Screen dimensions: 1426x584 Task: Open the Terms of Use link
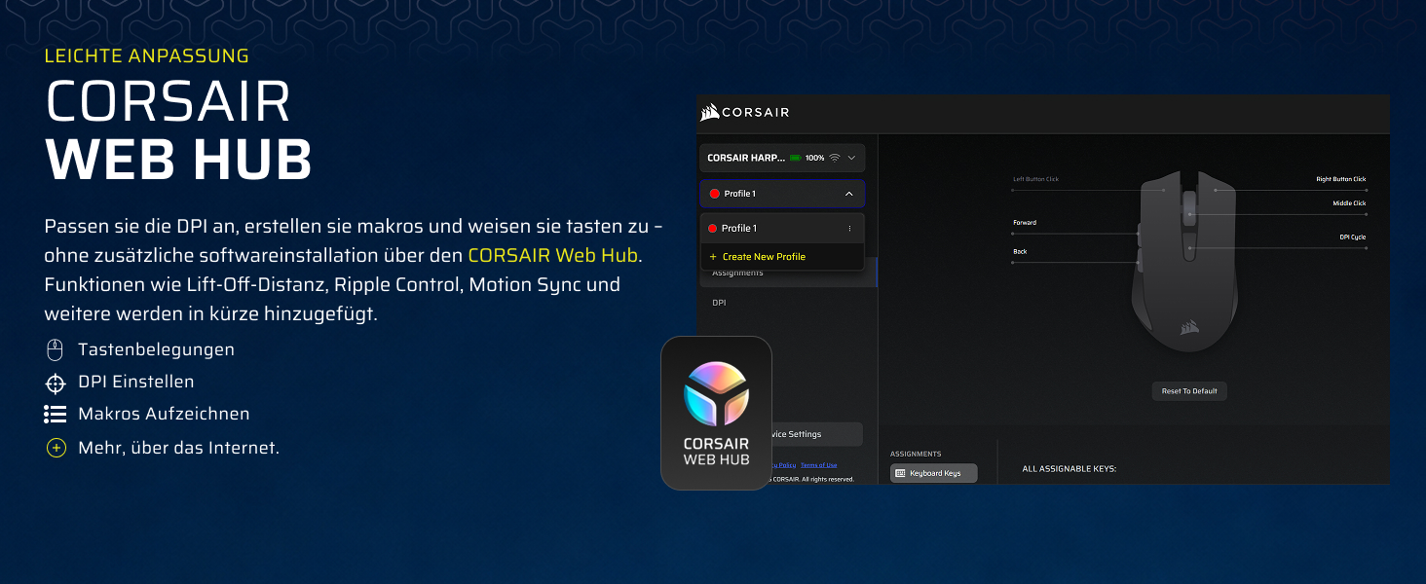[818, 465]
